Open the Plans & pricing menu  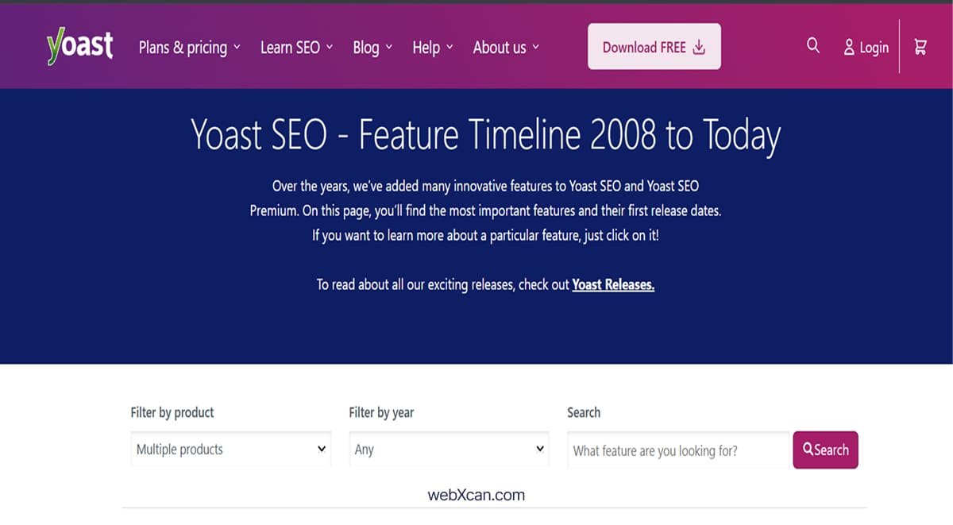coord(190,48)
